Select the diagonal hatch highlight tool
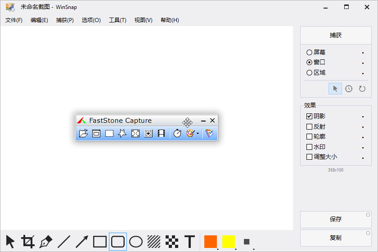 point(154,242)
